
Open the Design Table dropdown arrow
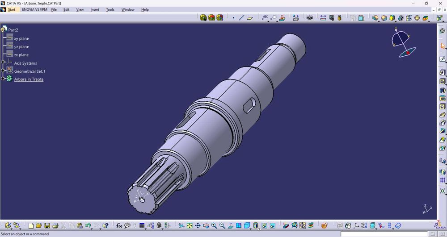146,228
